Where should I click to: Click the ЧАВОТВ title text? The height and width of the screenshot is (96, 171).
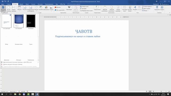pos(84,31)
